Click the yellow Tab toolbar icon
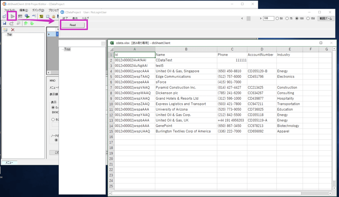 (x=42, y=16)
